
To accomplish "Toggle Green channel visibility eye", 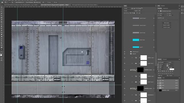I will tap(158, 85).
